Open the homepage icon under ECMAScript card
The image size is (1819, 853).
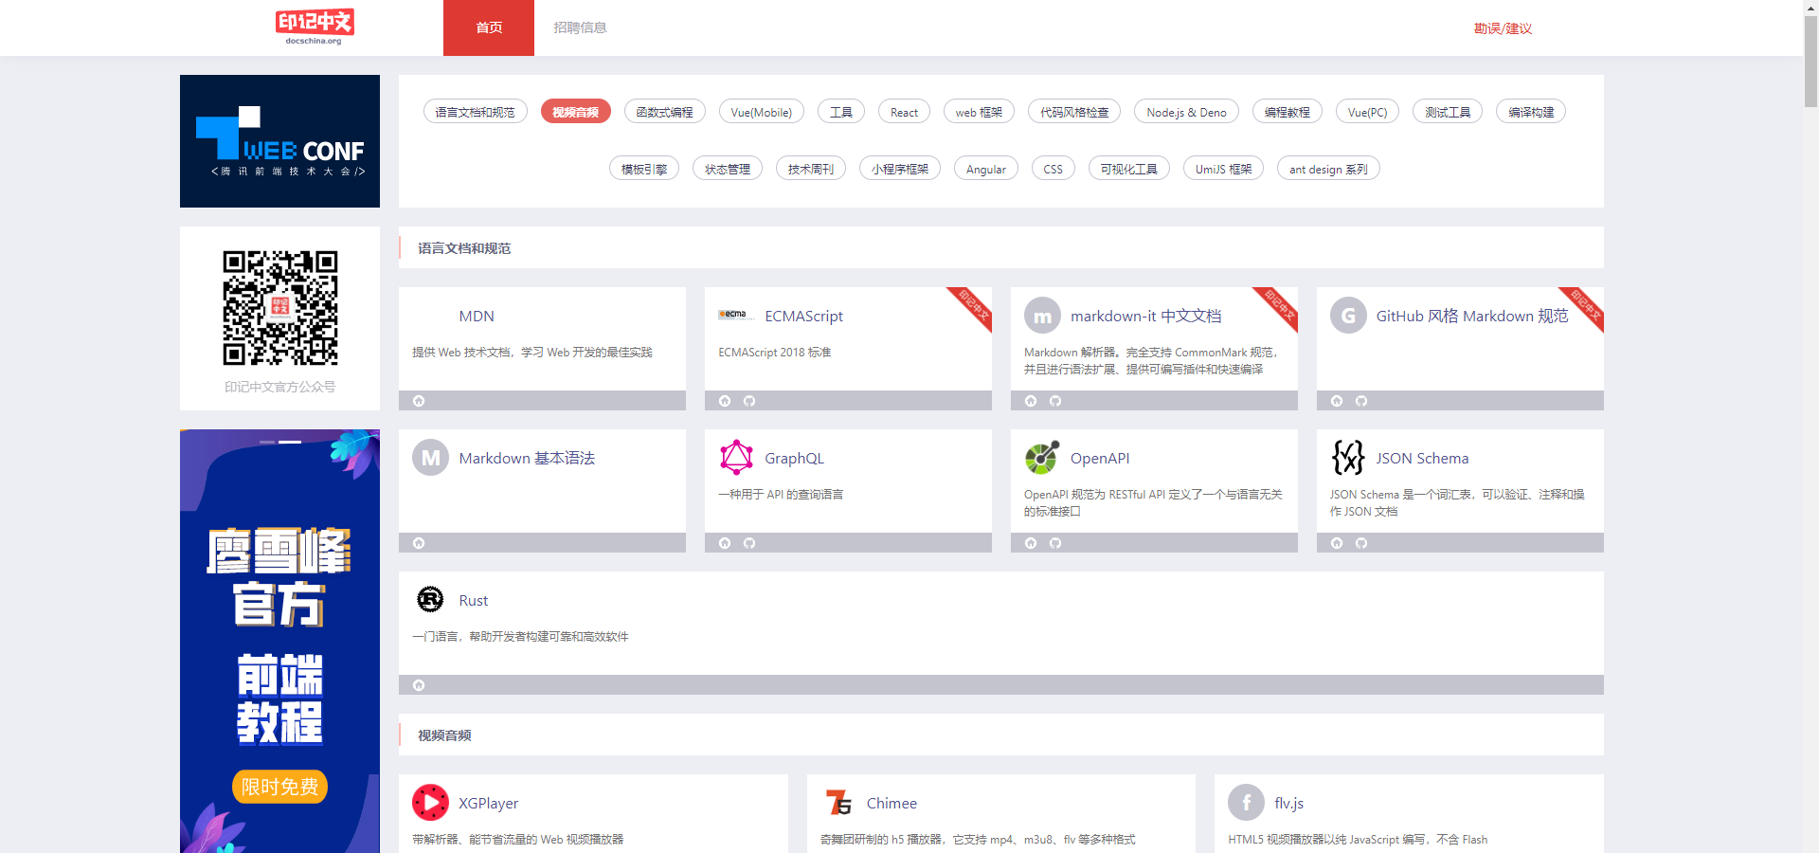(x=725, y=401)
